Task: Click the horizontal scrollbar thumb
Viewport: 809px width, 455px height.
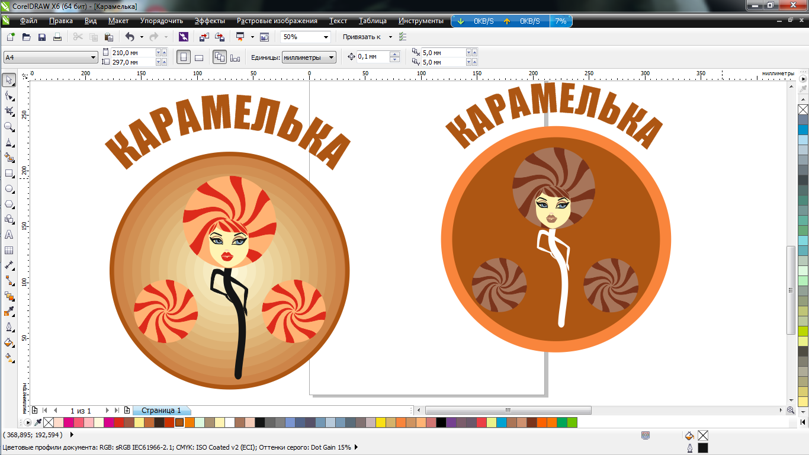Action: (508, 410)
